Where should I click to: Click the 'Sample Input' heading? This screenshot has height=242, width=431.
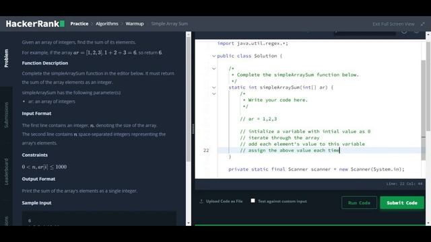click(36, 203)
